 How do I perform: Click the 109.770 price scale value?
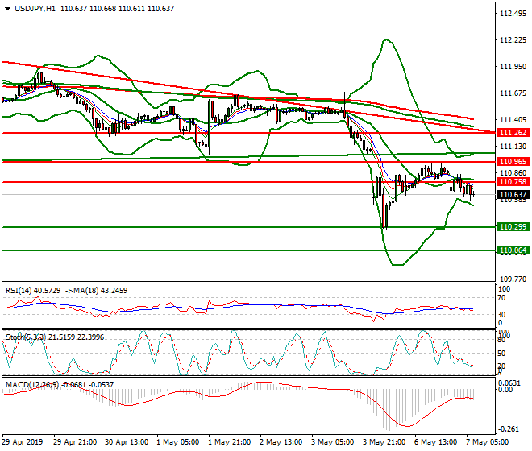(x=513, y=279)
